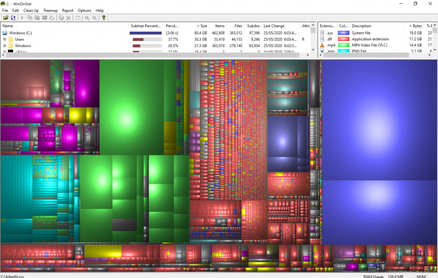Expand the <Files> tree node
Image resolution: width=438 pixels, height=278 pixels.
click(x=4, y=52)
